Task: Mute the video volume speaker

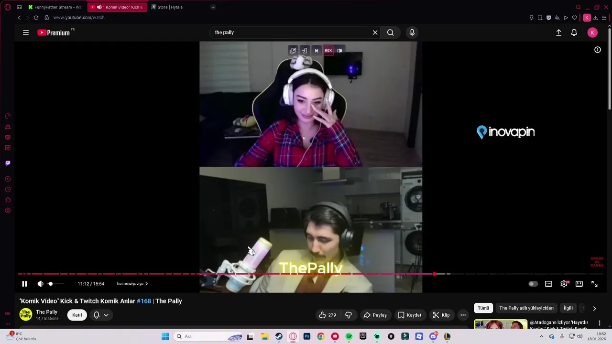Action: [x=41, y=284]
